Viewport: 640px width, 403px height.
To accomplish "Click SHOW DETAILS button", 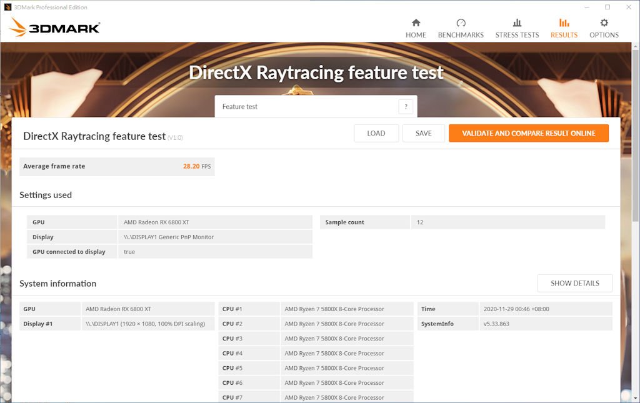I will [x=575, y=283].
